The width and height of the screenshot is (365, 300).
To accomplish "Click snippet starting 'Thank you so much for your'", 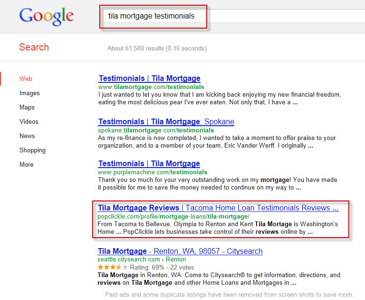I will pos(217,184).
